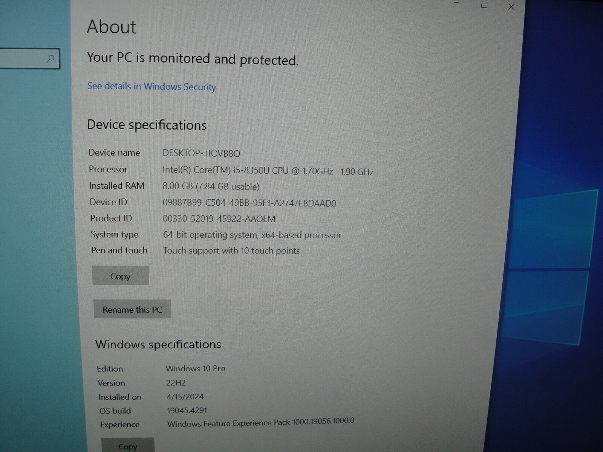
Task: Select the device name DESKTOP-TIOVB8Q
Action: tap(201, 153)
